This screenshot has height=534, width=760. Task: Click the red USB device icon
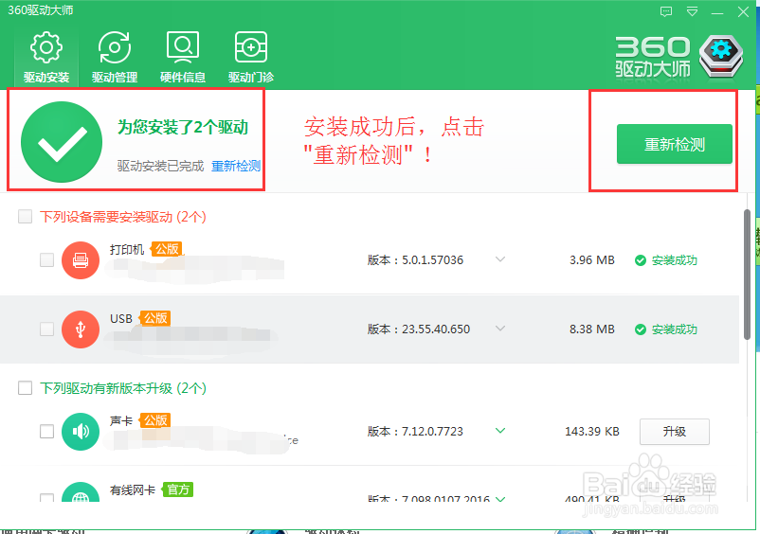[x=81, y=329]
